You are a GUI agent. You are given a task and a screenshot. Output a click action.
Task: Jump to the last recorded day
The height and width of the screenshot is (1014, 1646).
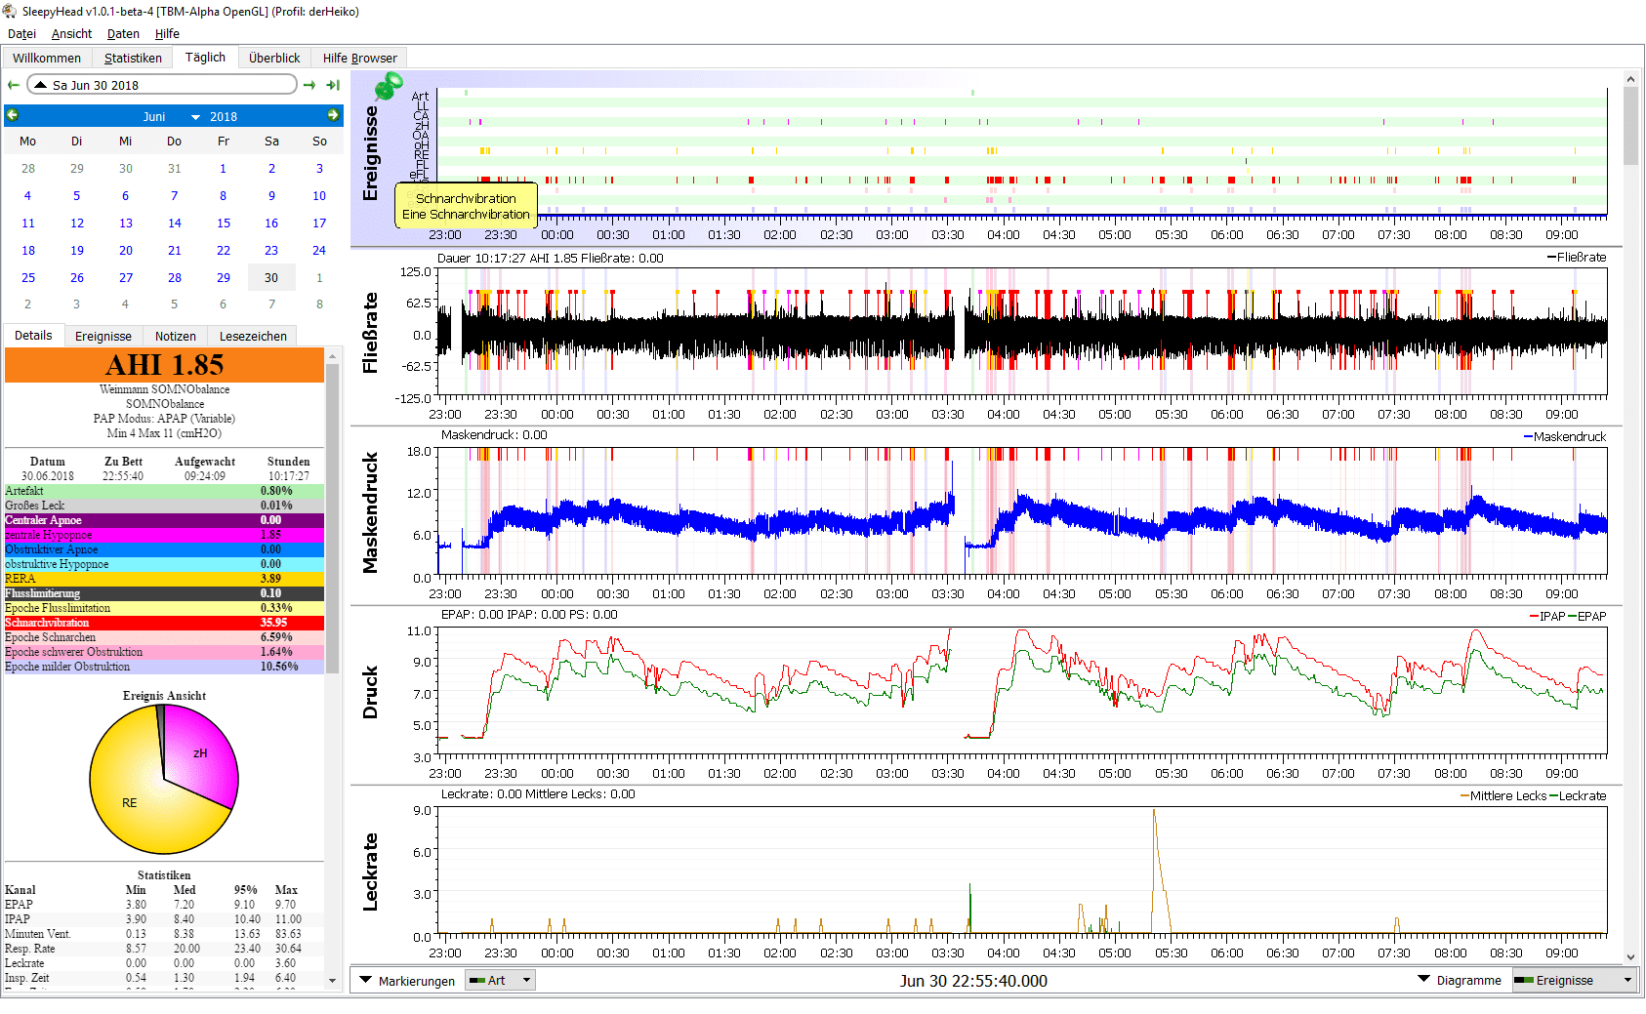pyautogui.click(x=333, y=85)
